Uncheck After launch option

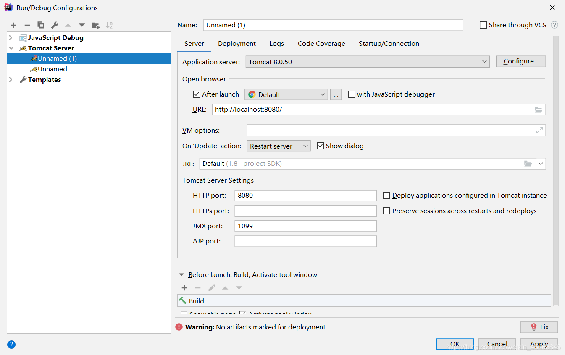tap(197, 94)
